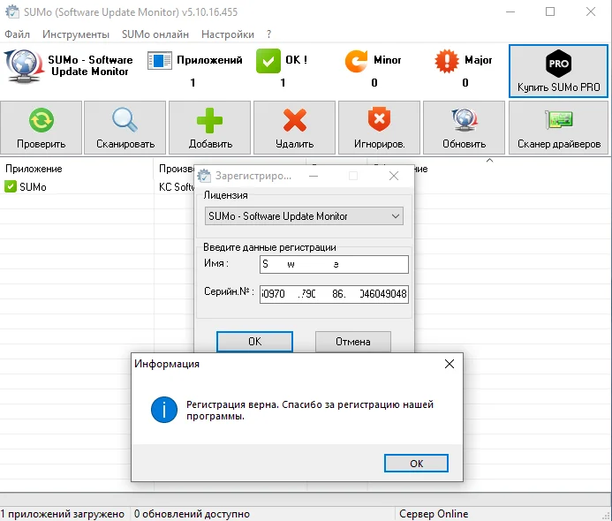
Task: Close the Информация message box with X
Action: click(450, 364)
